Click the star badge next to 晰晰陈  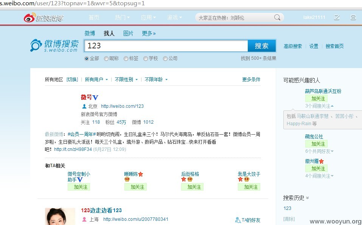[141, 174]
